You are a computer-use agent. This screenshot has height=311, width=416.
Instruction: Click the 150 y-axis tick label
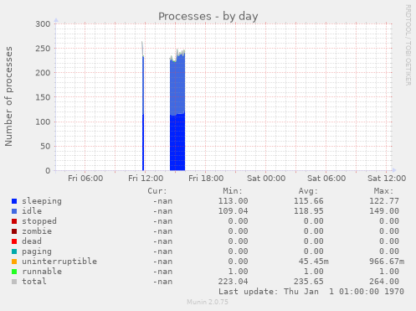pyautogui.click(x=43, y=97)
